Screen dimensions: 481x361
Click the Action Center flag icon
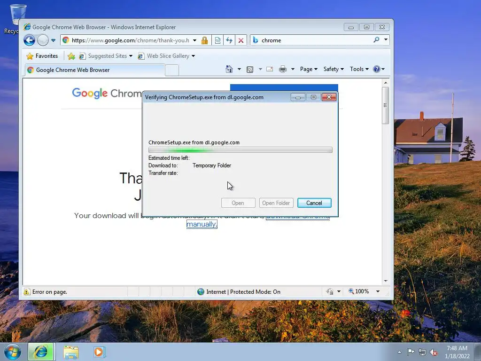click(411, 352)
